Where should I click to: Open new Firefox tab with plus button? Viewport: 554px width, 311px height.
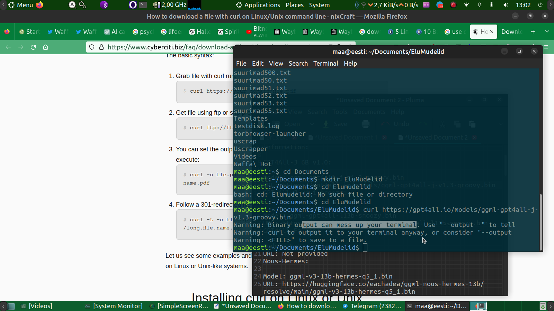click(x=533, y=32)
